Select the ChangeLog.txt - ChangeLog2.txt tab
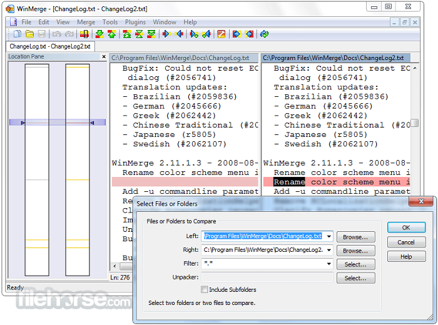The image size is (438, 325). 50,46
